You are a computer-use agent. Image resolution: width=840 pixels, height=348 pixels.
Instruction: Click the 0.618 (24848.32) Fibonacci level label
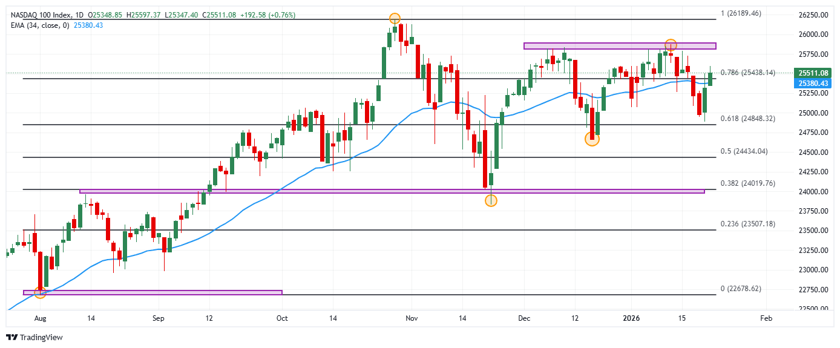[748, 119]
